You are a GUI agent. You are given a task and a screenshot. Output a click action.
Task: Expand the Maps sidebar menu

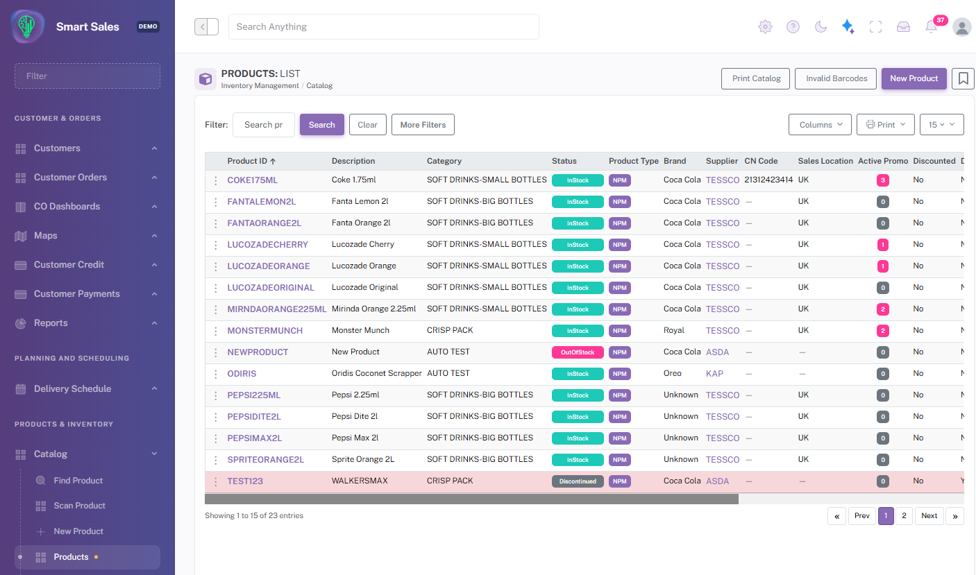point(87,235)
